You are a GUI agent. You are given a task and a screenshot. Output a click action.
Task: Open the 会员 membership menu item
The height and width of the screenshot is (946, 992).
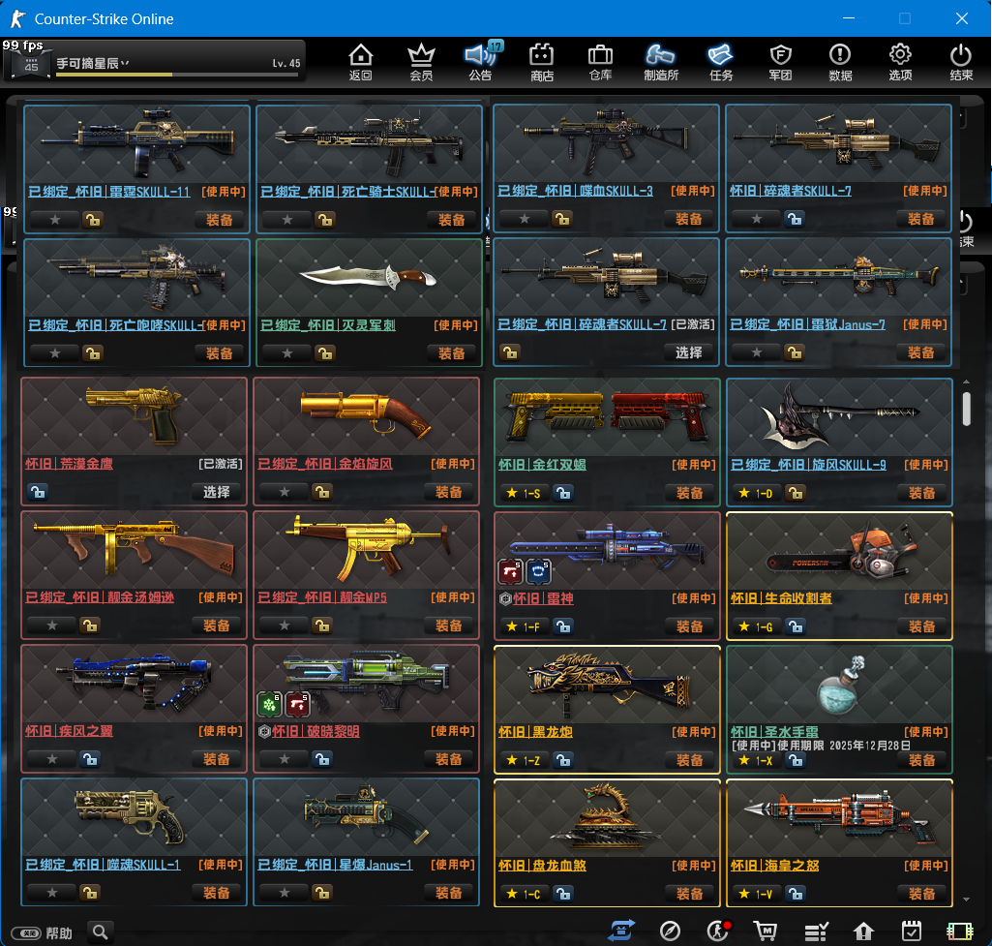(x=421, y=62)
